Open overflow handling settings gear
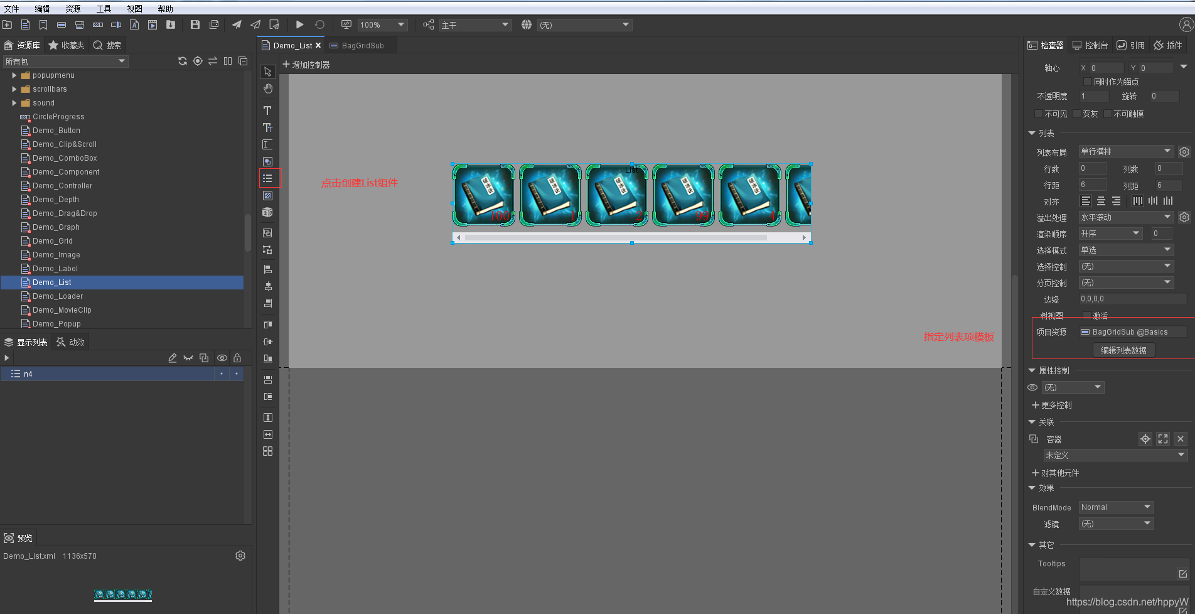 click(1184, 217)
